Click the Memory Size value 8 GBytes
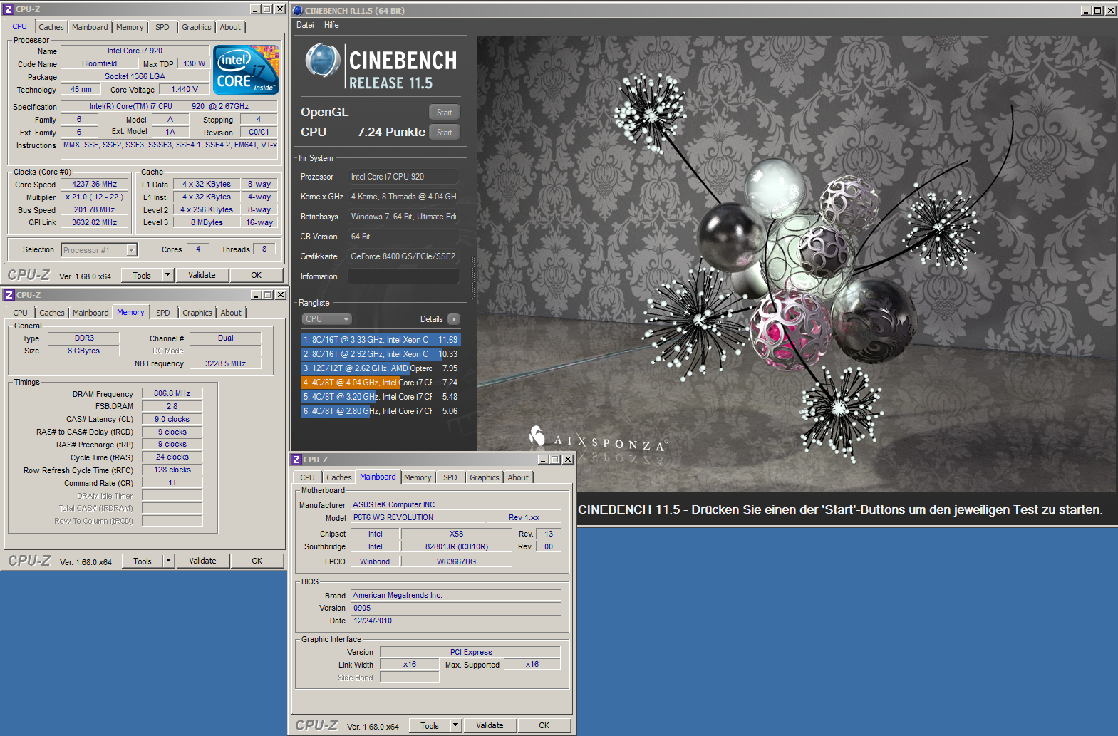1118x736 pixels. 83,351
